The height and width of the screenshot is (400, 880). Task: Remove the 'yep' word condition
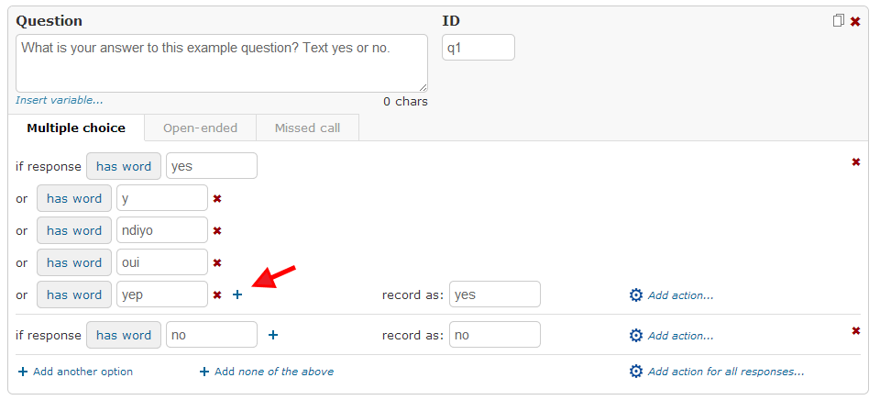[x=217, y=294]
